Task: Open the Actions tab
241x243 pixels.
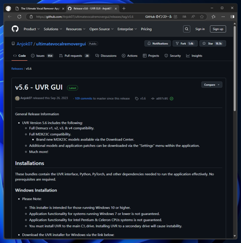Action: (x=130, y=56)
